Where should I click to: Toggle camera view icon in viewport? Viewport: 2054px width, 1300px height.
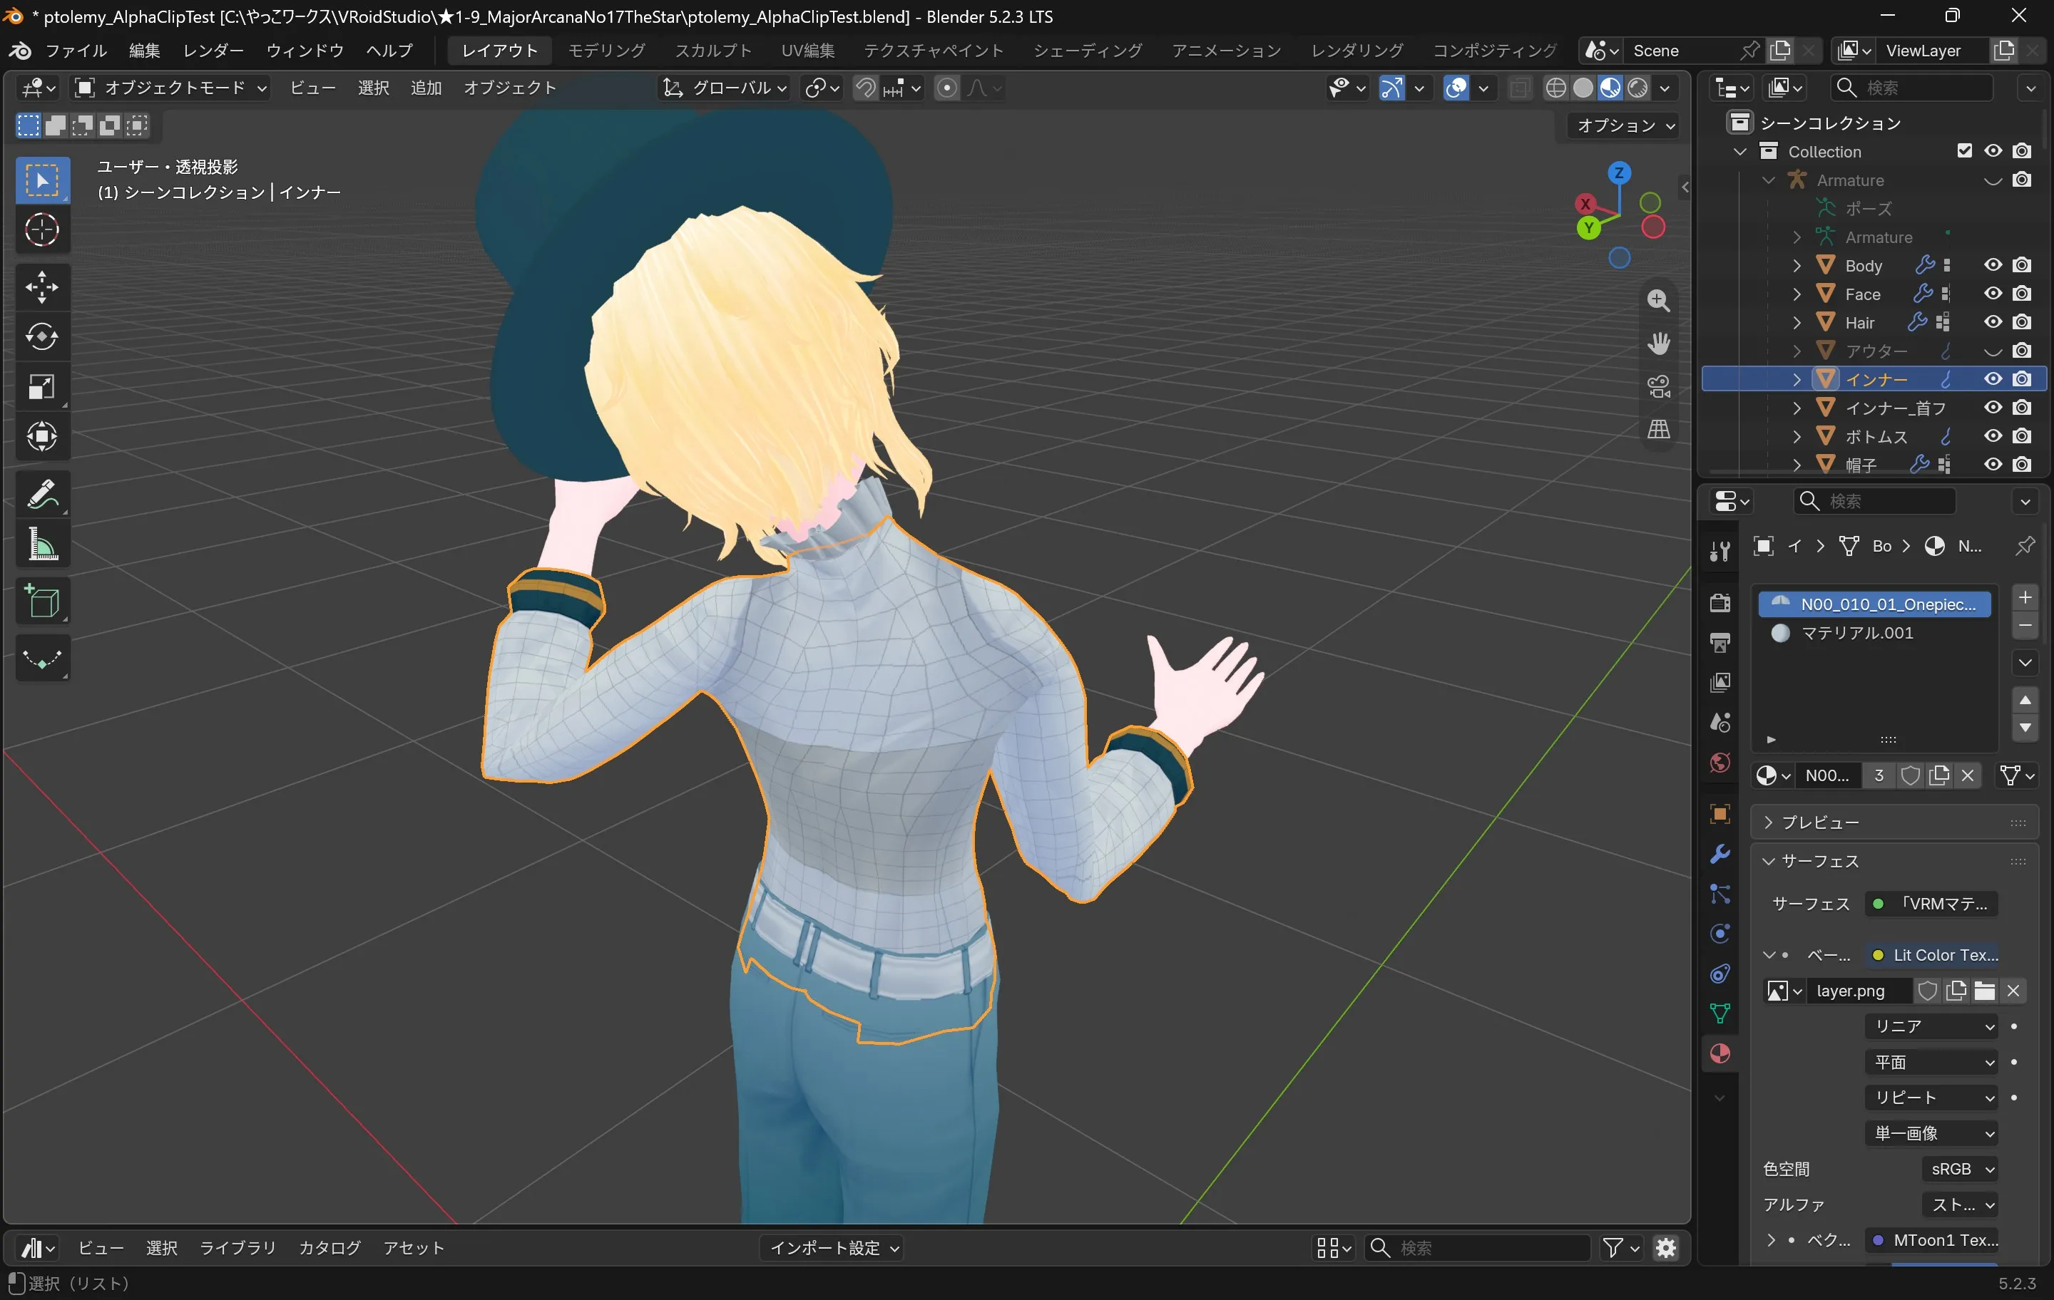click(x=1658, y=386)
